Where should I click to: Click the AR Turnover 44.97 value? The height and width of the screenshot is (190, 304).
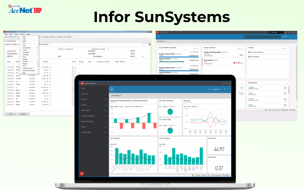tap(219, 149)
